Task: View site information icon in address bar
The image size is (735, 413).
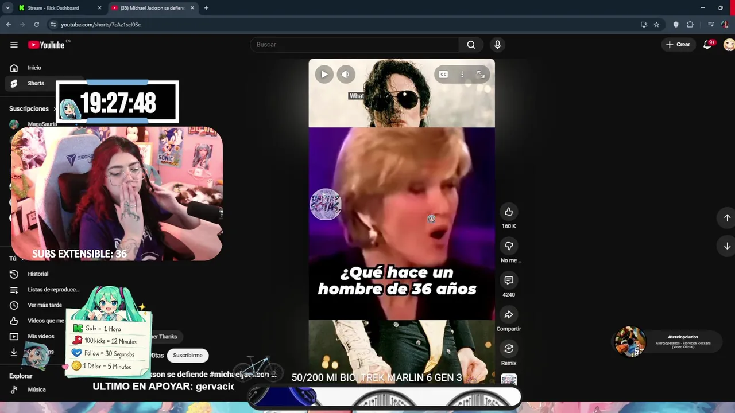Action: pos(53,25)
